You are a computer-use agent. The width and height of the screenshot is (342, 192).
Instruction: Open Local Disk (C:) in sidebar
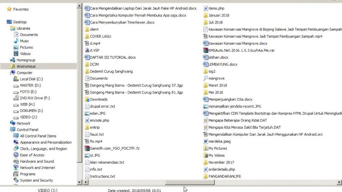31,79
